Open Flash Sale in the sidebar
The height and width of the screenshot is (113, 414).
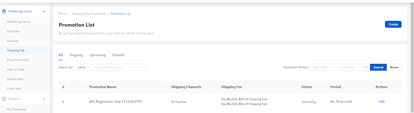click(x=14, y=88)
